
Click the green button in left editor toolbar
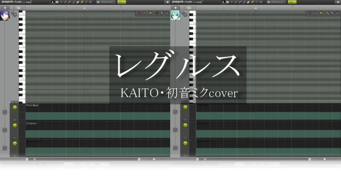pyautogui.click(x=121, y=2)
